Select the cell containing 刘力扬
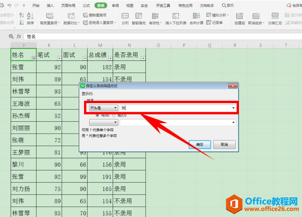The image size is (302, 217). [23, 189]
